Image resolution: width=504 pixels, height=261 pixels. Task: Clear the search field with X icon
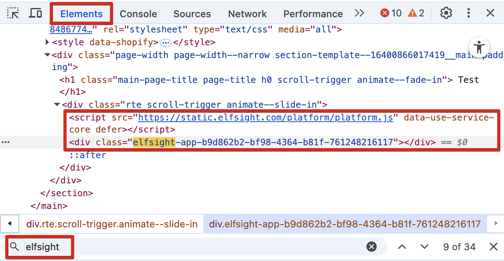point(372,247)
